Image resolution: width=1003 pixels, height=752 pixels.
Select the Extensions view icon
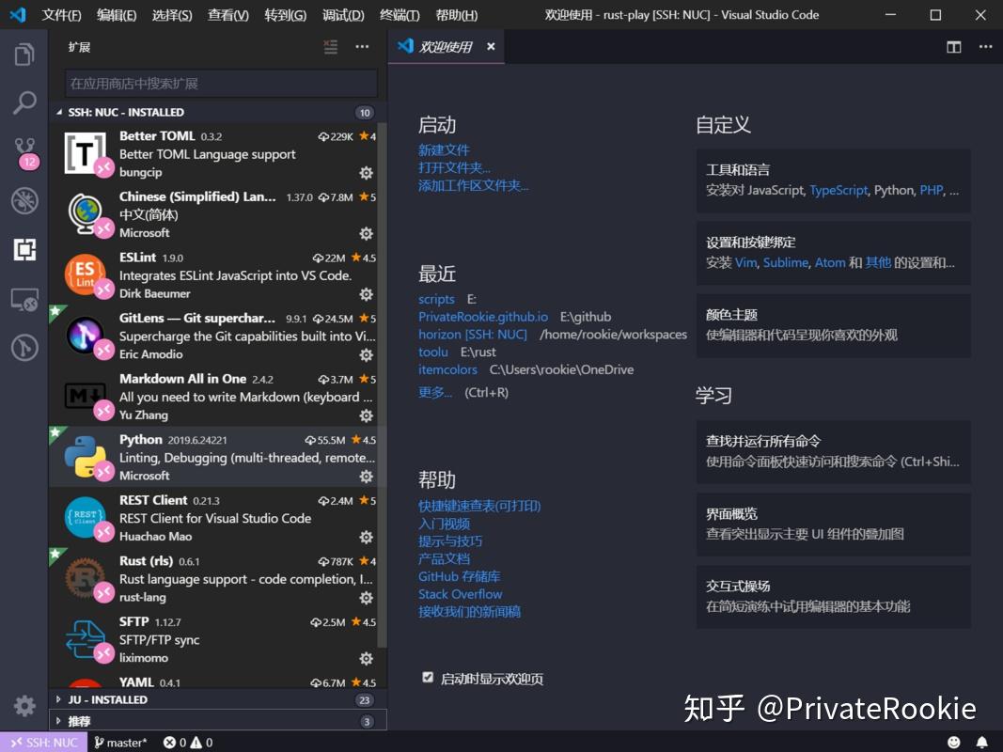point(24,249)
